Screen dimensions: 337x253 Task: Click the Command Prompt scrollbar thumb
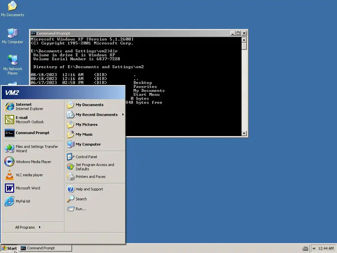click(x=244, y=46)
